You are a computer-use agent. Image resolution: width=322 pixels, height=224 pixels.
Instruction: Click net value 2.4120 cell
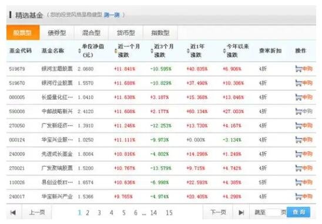click(86, 111)
